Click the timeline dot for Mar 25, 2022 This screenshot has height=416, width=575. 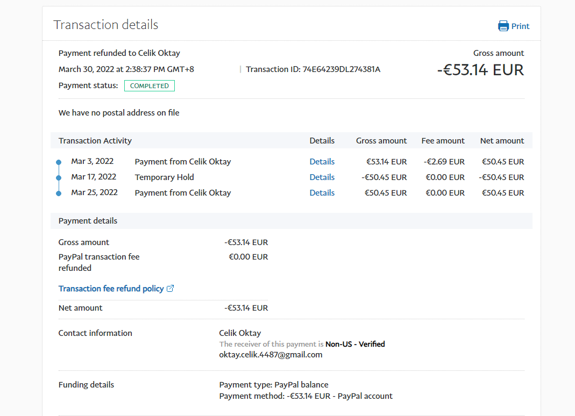pos(59,193)
